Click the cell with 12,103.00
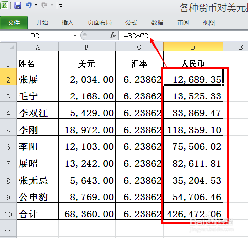Screen dimensions: 248x238 (x=87, y=144)
